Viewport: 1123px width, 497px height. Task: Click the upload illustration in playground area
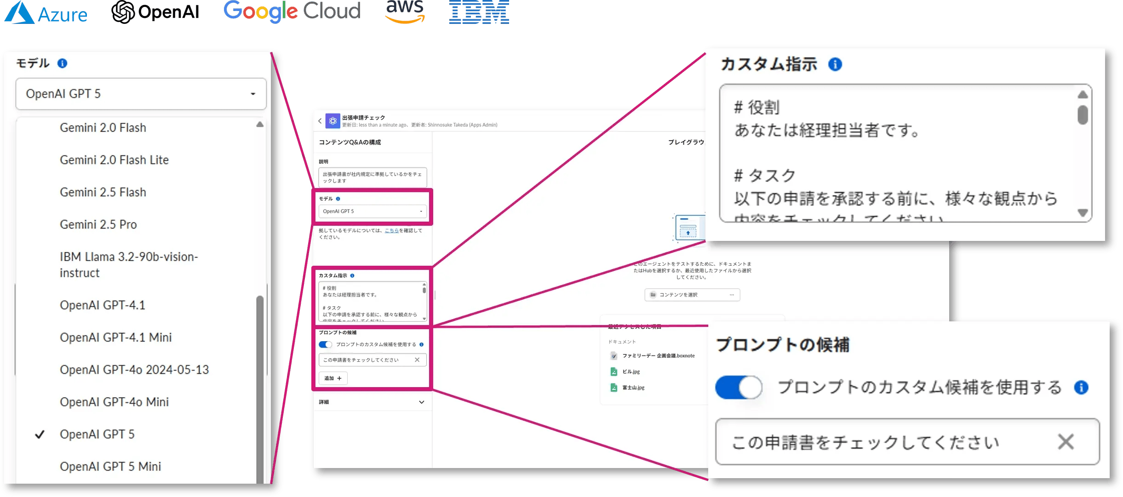[688, 227]
